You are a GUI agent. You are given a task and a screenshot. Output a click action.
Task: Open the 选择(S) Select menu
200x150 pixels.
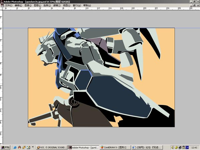(47, 5)
